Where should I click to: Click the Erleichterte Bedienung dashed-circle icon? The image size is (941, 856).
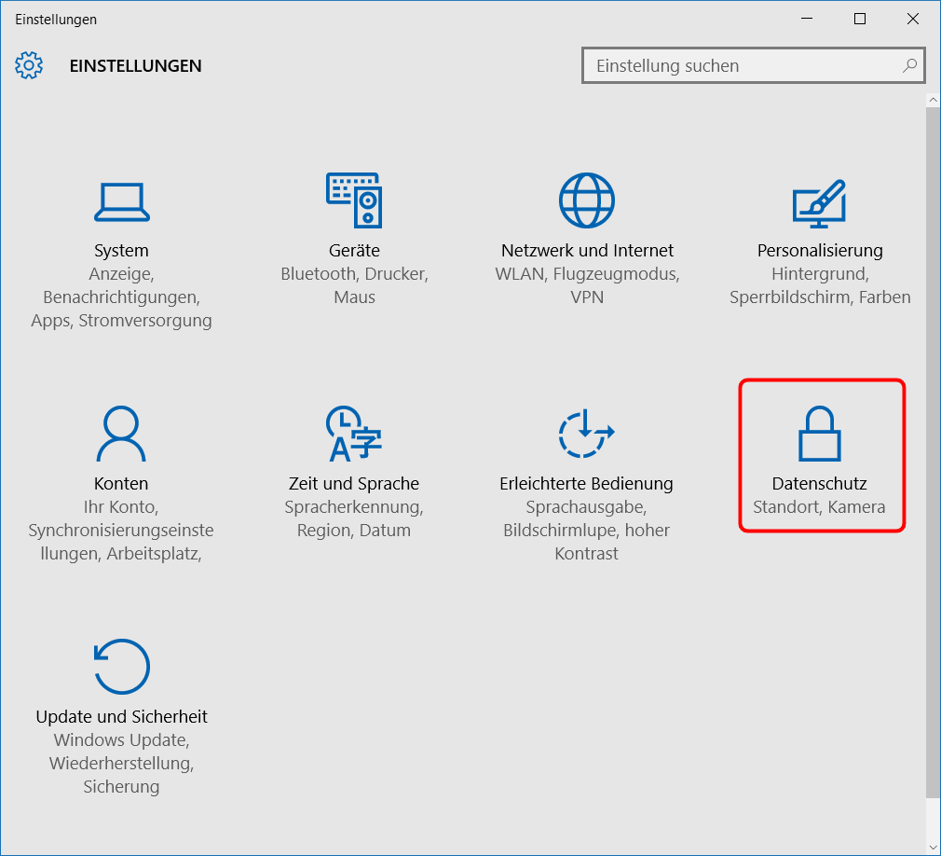(x=586, y=434)
